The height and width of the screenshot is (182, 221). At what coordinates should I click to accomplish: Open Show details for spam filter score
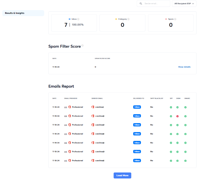tap(184, 67)
